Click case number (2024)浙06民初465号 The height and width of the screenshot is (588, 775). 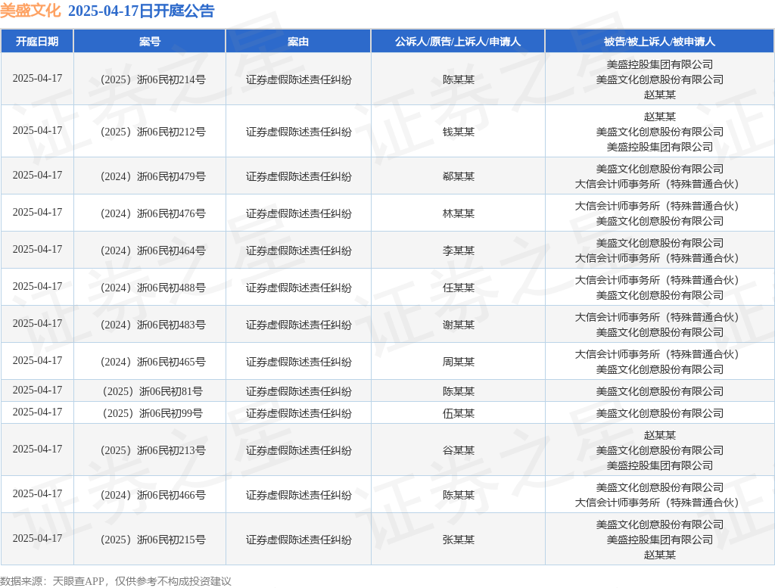coord(153,362)
